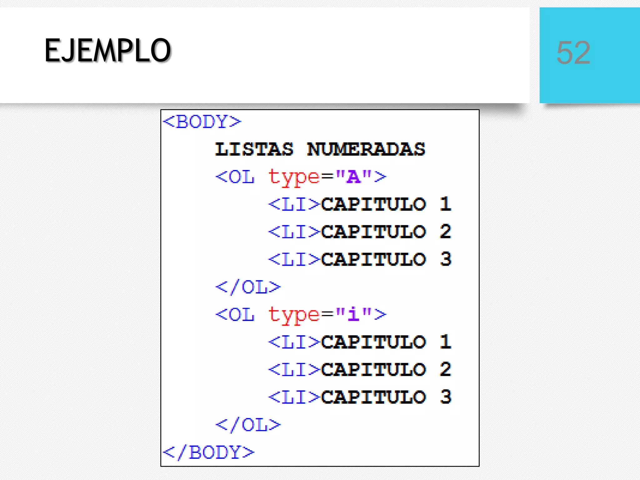Click the opening <BODY> tag
Image resolution: width=640 pixels, height=480 pixels.
pos(202,122)
